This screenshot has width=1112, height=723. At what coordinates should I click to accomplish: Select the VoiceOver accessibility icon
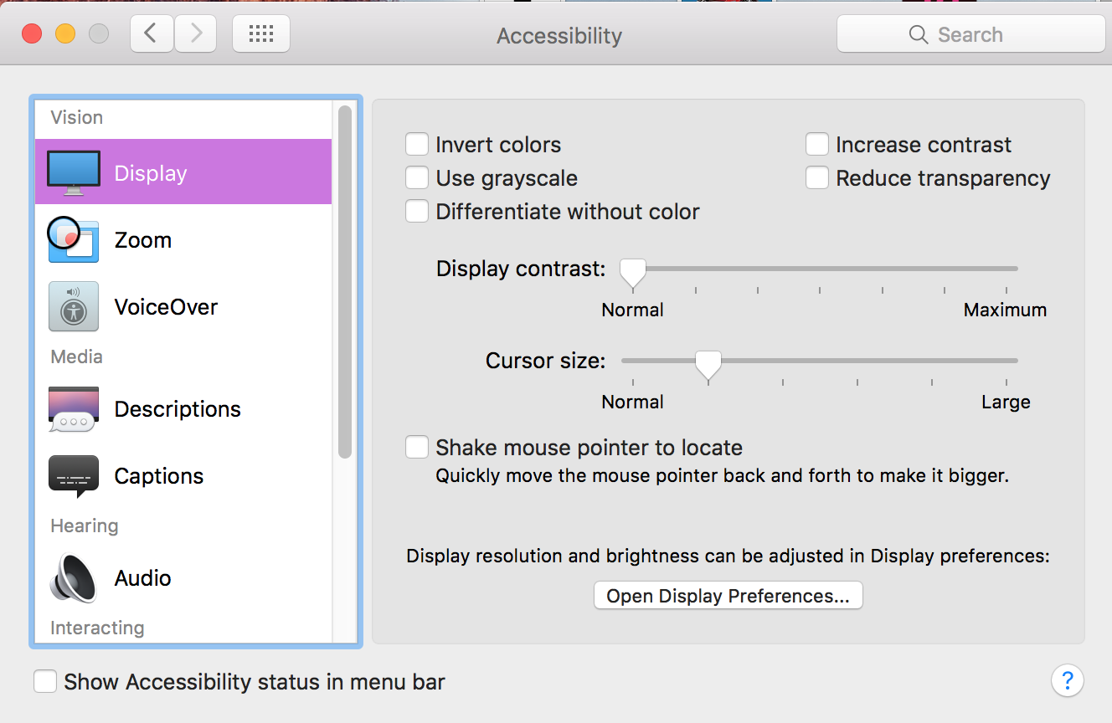click(74, 306)
